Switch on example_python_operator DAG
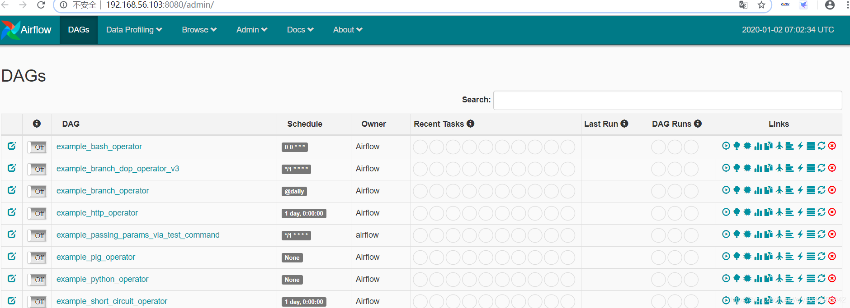Screen dimensions: 850x308 click(37, 280)
